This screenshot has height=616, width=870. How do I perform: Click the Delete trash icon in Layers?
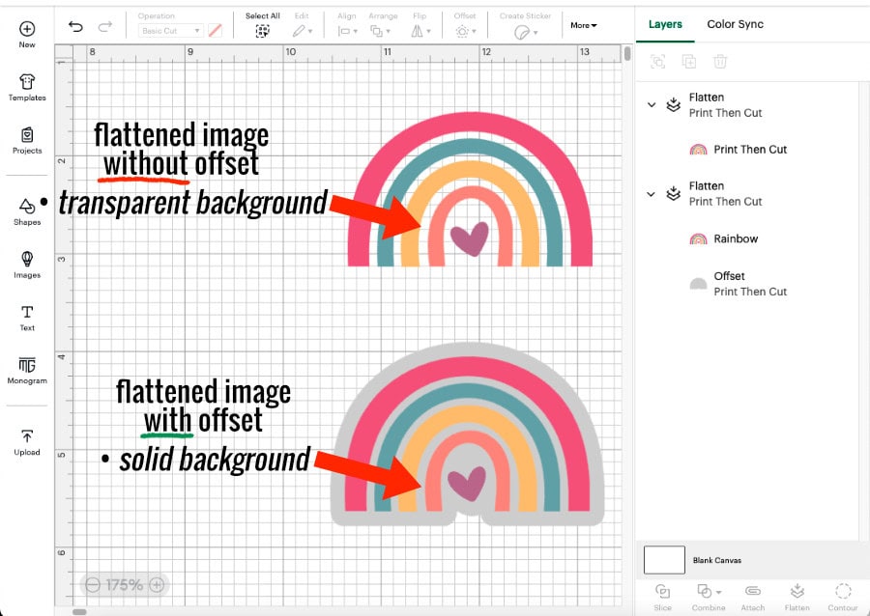pyautogui.click(x=719, y=62)
